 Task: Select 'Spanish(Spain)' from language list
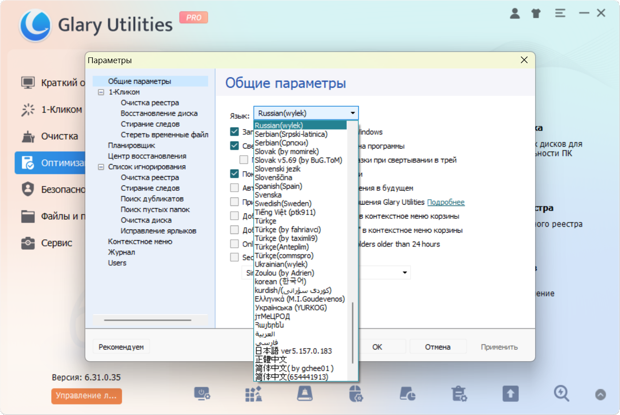[278, 186]
